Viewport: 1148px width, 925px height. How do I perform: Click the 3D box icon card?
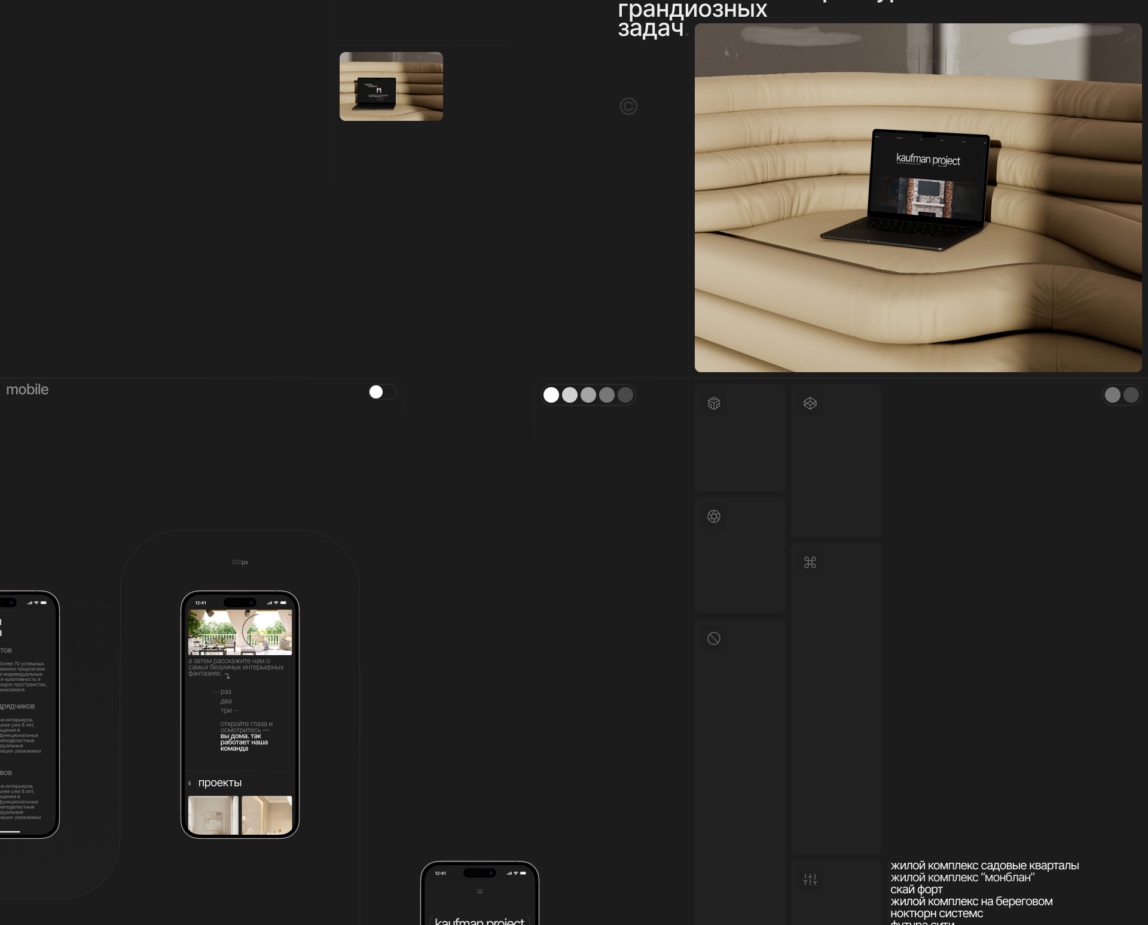(x=714, y=403)
